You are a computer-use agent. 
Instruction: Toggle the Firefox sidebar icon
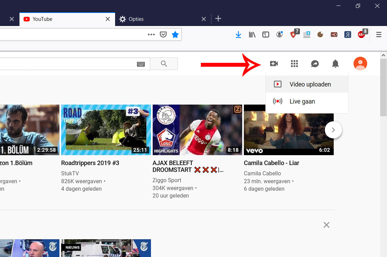tap(265, 35)
